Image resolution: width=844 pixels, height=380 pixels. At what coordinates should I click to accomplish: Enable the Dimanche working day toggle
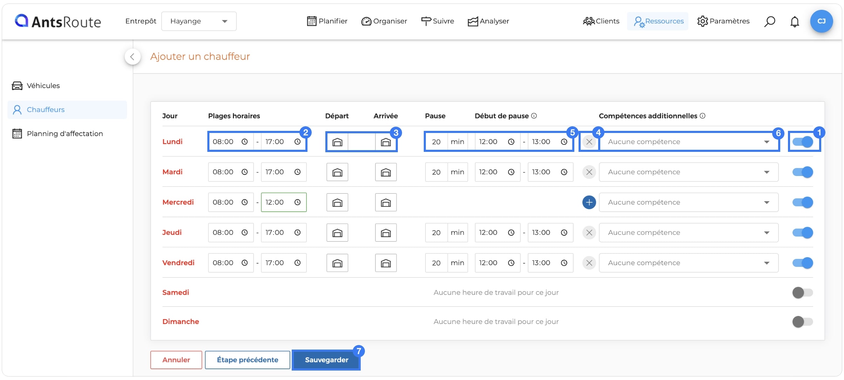coord(803,322)
